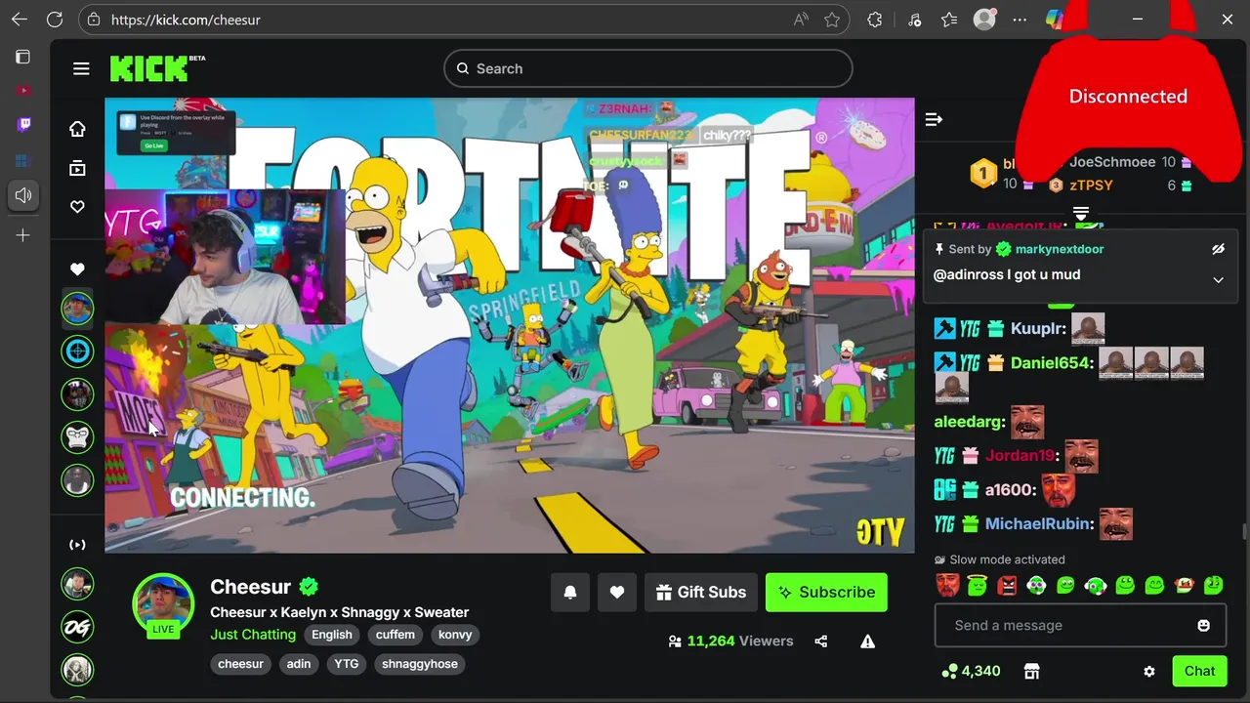The width and height of the screenshot is (1250, 703).
Task: Open the OG avatar channel in sidebar
Action: (x=77, y=627)
